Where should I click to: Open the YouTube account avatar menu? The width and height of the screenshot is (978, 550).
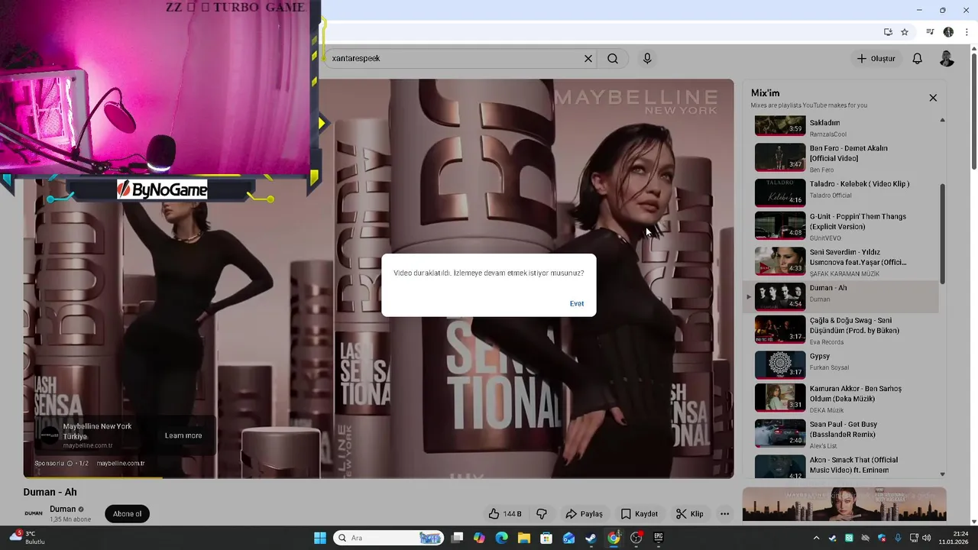tap(947, 58)
